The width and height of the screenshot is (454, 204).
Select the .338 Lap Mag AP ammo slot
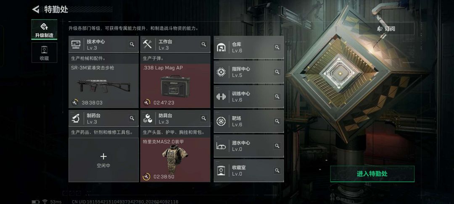pyautogui.click(x=175, y=86)
